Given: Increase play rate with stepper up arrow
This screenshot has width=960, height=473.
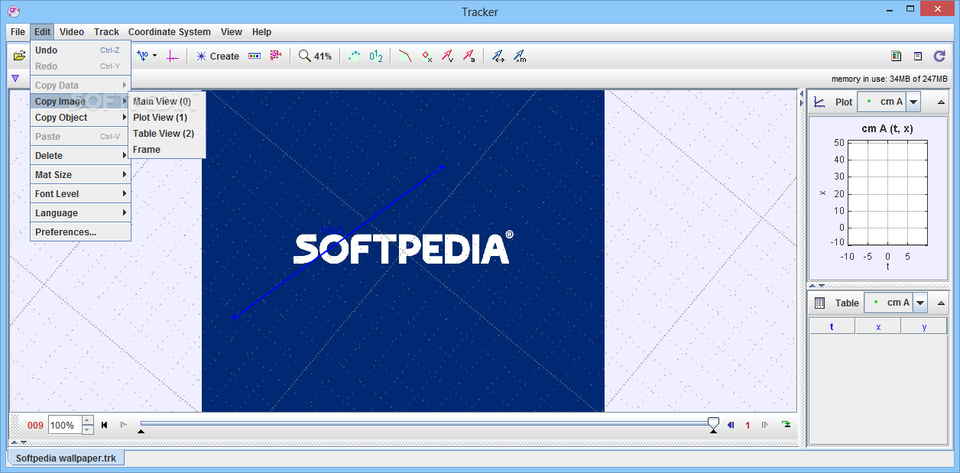Looking at the screenshot, I should tap(87, 420).
